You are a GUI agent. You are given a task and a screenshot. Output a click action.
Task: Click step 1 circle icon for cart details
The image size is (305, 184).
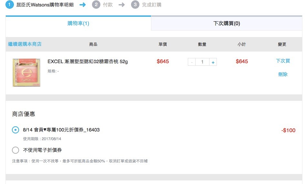(x=10, y=5)
